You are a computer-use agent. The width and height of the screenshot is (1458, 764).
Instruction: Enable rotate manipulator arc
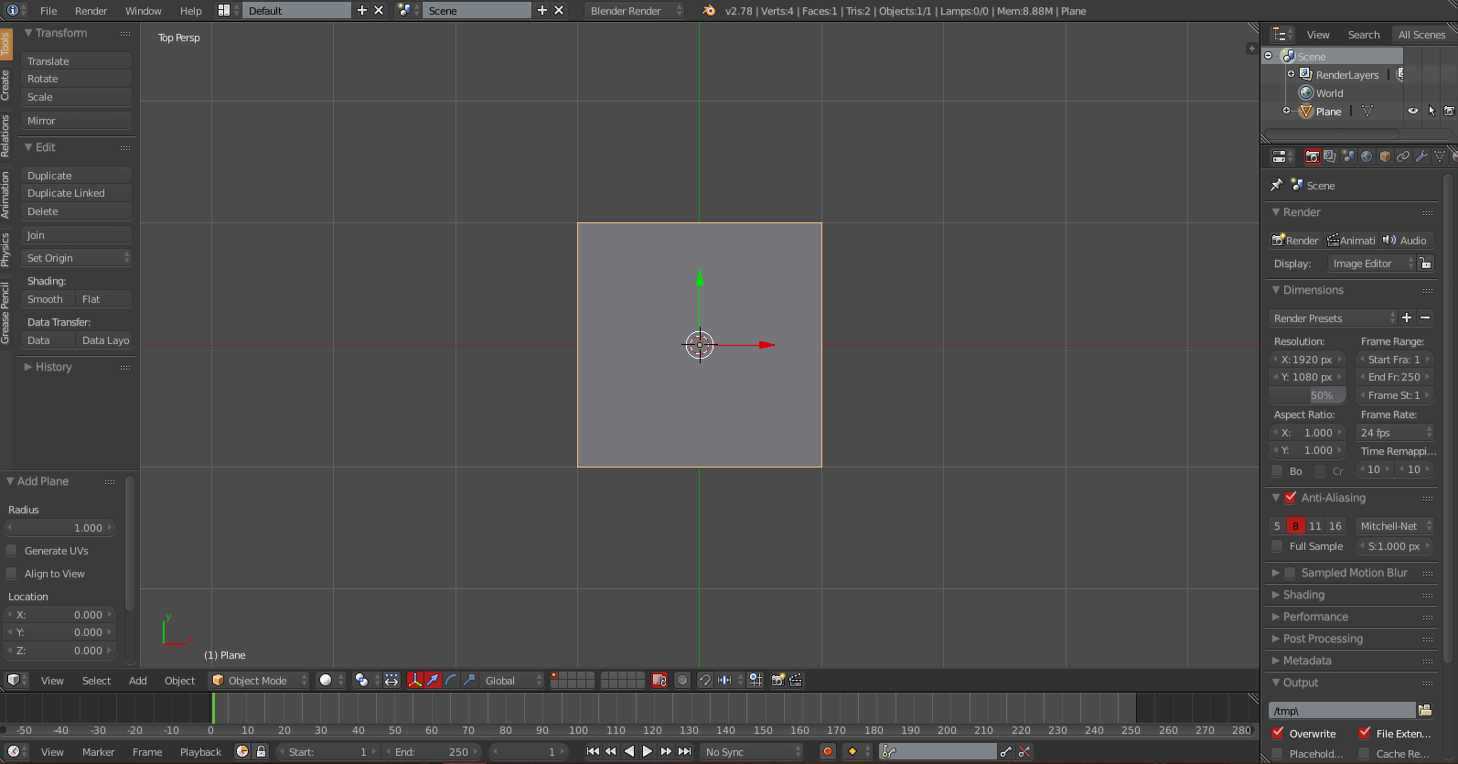[x=451, y=680]
